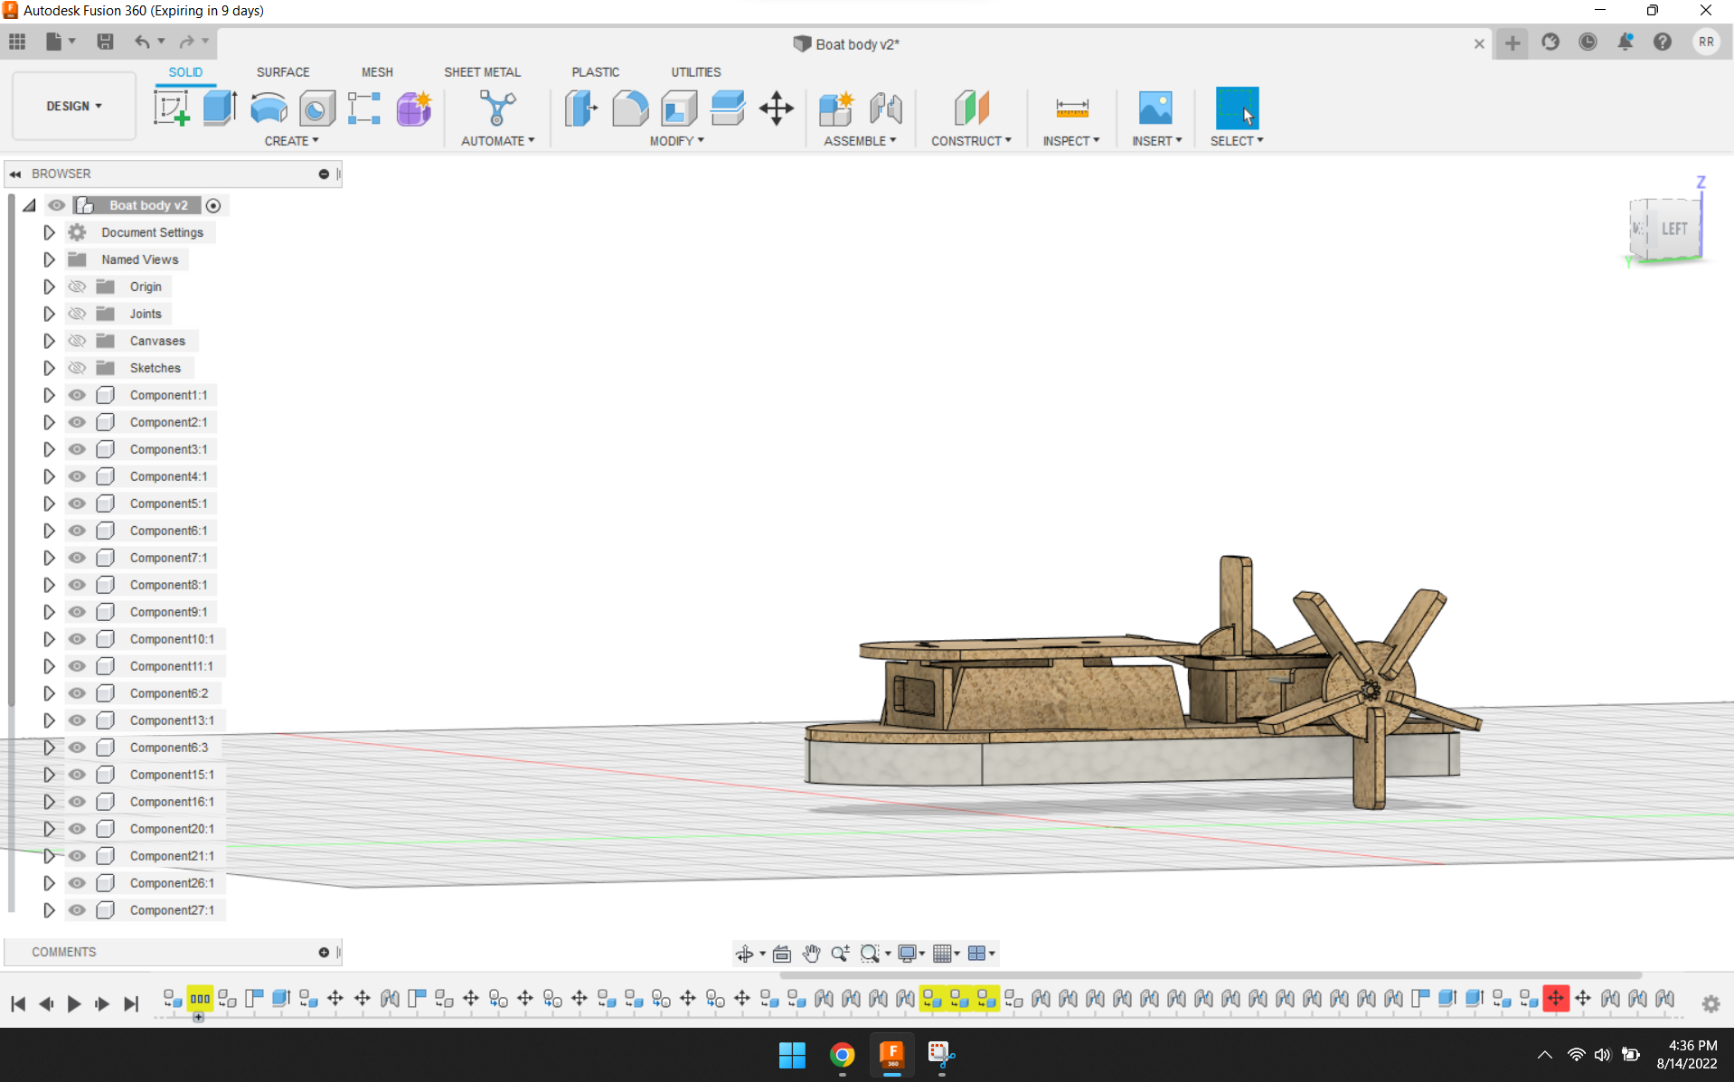Create a New Component under Assemble
This screenshot has width=1734, height=1082.
pyautogui.click(x=836, y=108)
